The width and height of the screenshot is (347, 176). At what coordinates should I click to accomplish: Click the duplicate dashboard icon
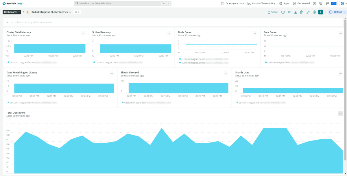[302, 12]
